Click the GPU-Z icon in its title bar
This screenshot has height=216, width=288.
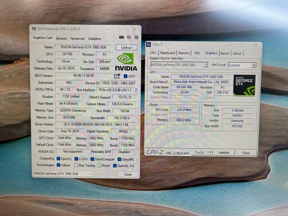[x=34, y=28]
